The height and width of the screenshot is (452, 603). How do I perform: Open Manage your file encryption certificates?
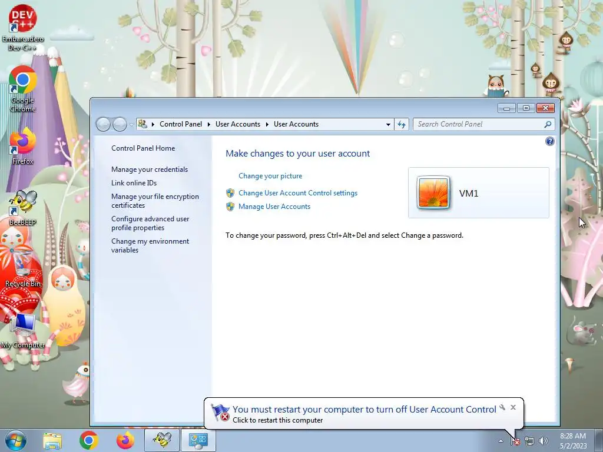(x=155, y=201)
